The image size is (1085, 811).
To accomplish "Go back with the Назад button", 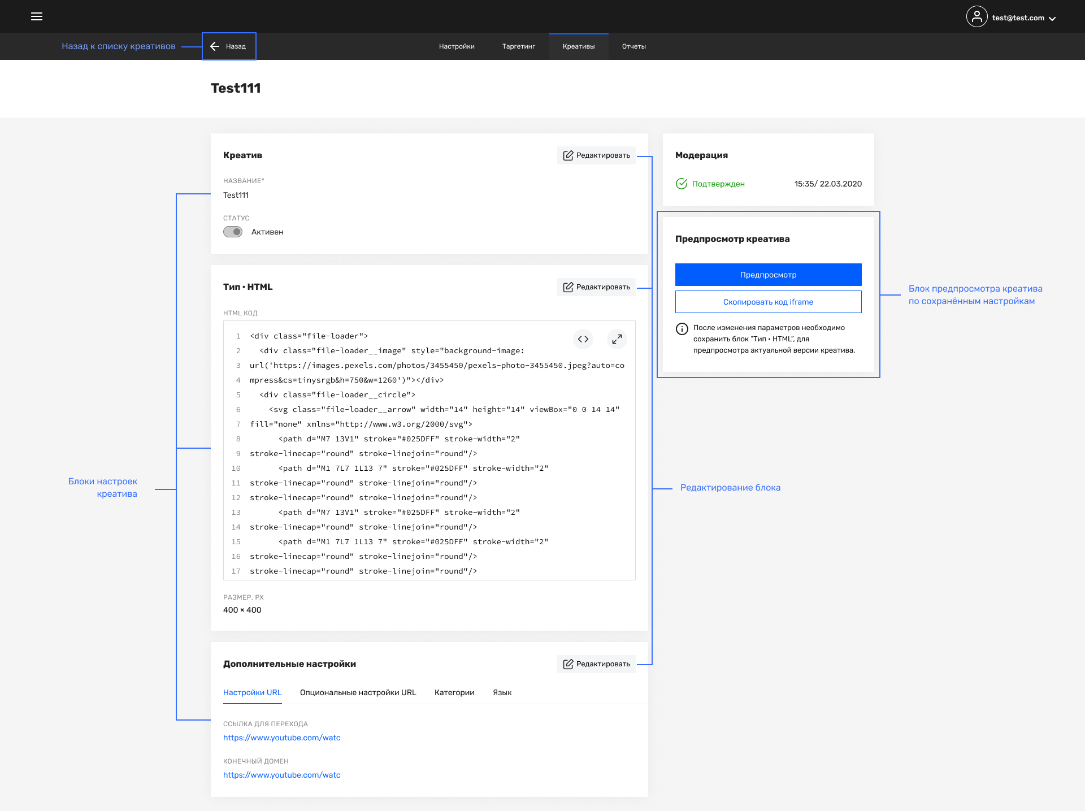I will click(x=229, y=46).
